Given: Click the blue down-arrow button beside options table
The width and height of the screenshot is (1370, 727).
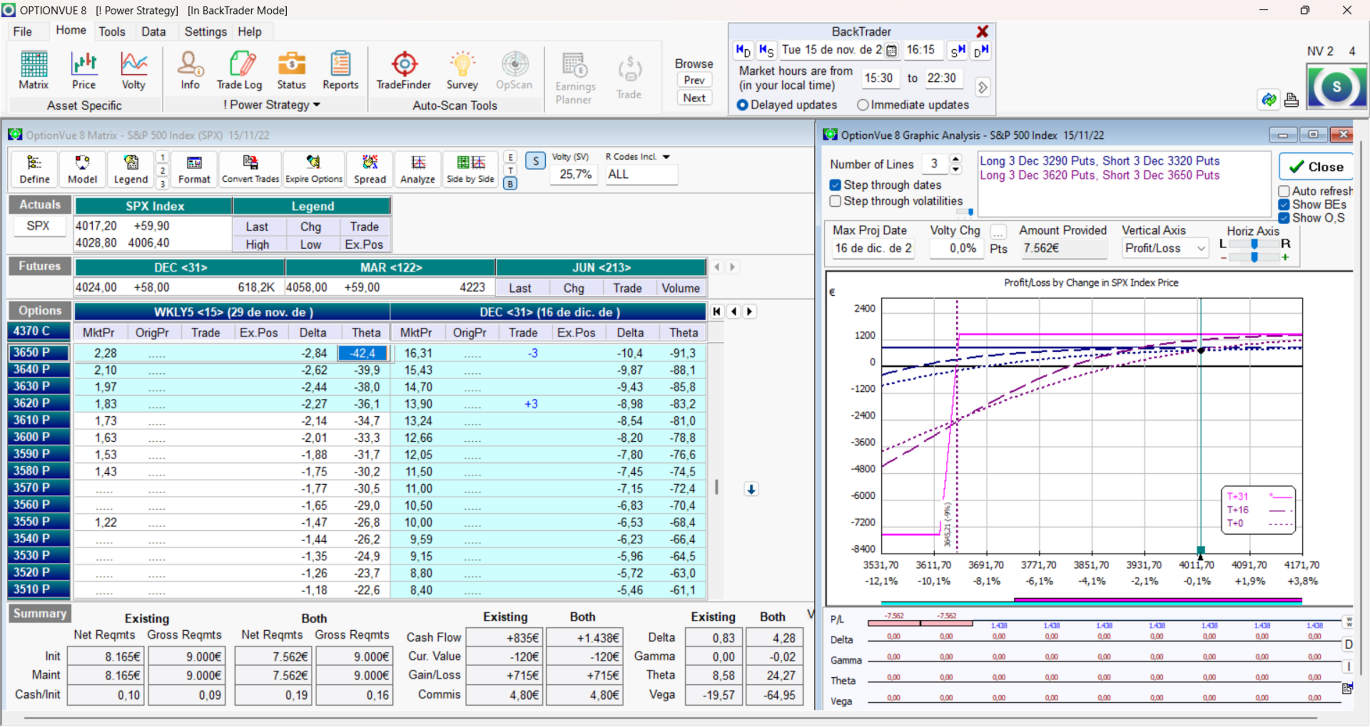Looking at the screenshot, I should (751, 489).
